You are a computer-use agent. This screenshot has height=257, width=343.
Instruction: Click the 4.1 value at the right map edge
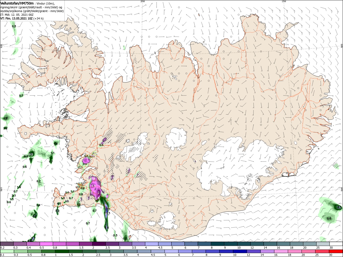click(339, 207)
